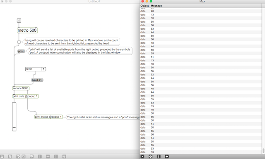The height and width of the screenshot is (159, 265).
Task: Minimize the Max window with yellow button
Action: click(147, 1)
